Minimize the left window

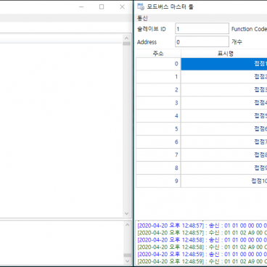[x=81, y=7]
